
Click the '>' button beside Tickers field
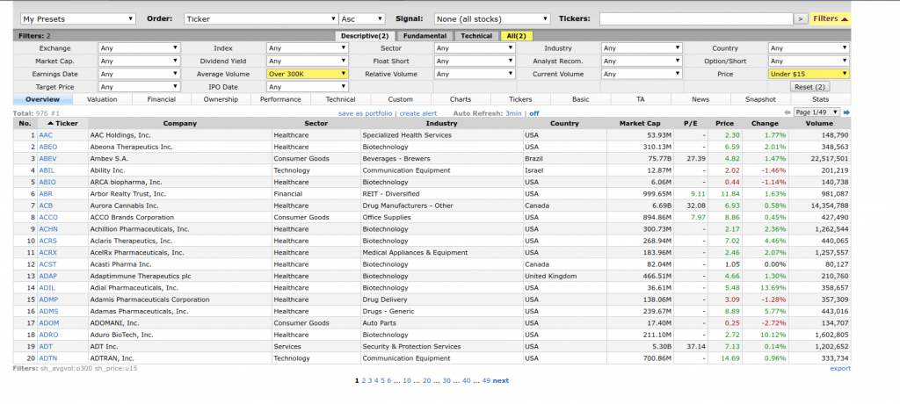[802, 19]
